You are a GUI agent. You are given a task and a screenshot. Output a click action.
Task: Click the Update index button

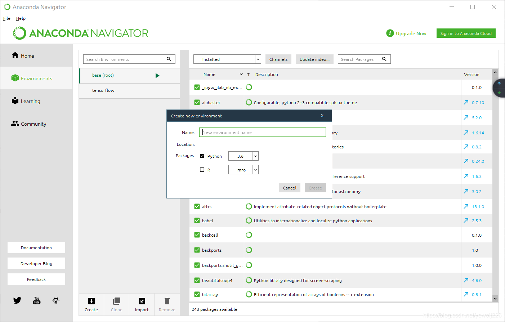(314, 59)
